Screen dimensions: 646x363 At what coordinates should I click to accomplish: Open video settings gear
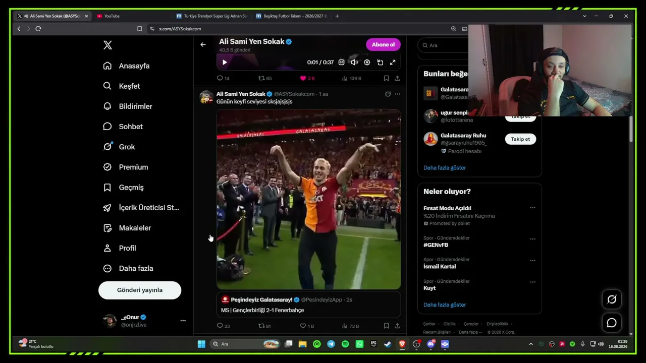[x=367, y=63]
